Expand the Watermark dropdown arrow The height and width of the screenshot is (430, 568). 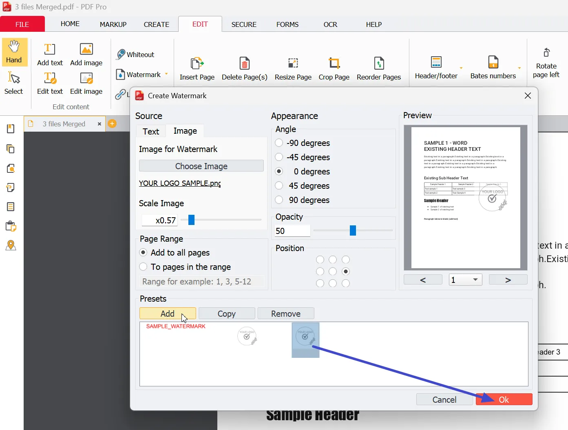(166, 74)
